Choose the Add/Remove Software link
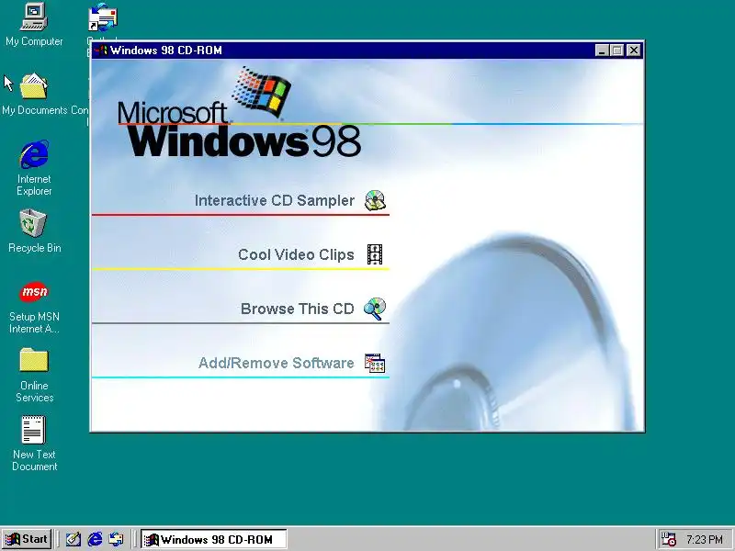 pos(277,363)
